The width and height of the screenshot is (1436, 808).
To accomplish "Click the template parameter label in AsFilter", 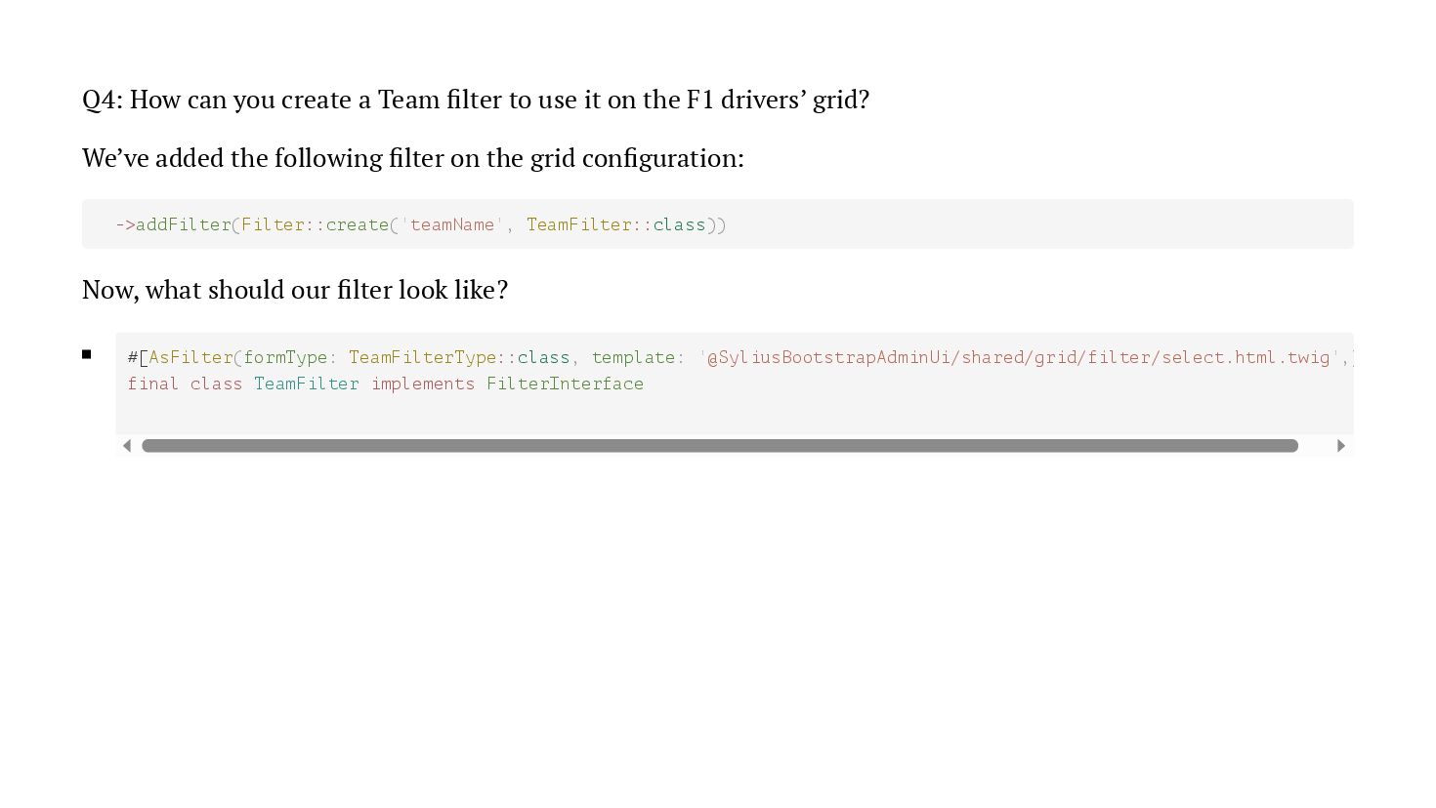I will coord(633,357).
